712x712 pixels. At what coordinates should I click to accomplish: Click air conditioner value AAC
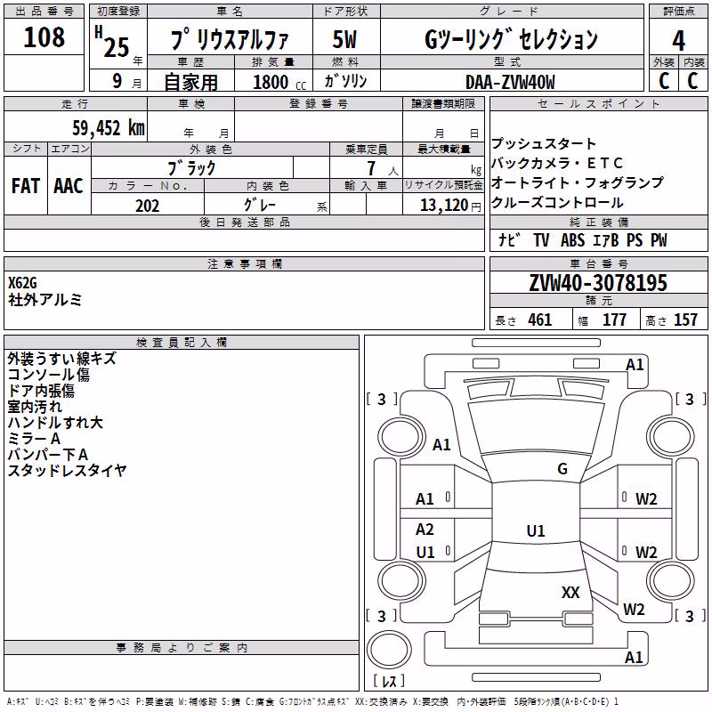[x=69, y=186]
